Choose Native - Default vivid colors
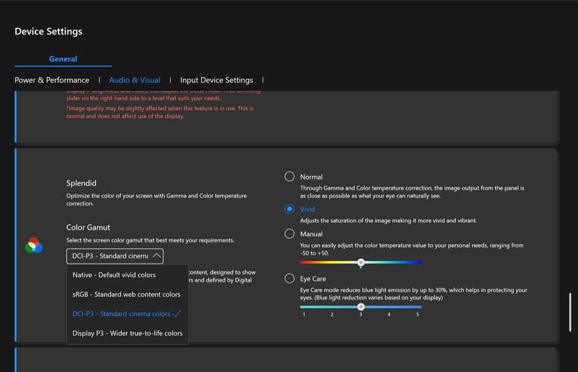The height and width of the screenshot is (372, 578). point(114,275)
